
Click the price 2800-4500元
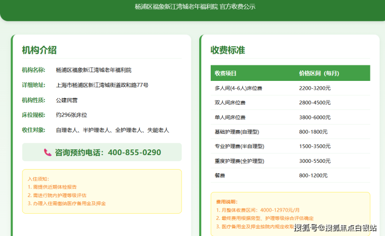click(x=315, y=103)
